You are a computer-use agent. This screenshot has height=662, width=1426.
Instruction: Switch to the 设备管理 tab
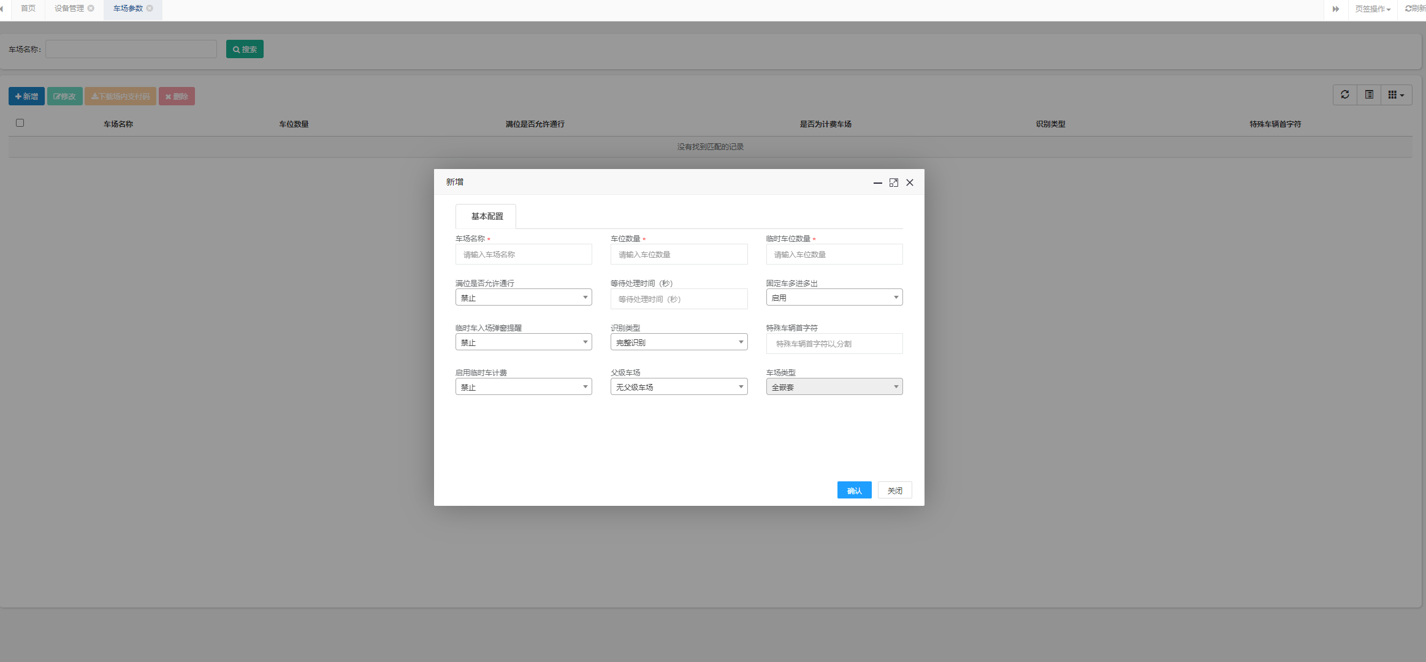69,9
